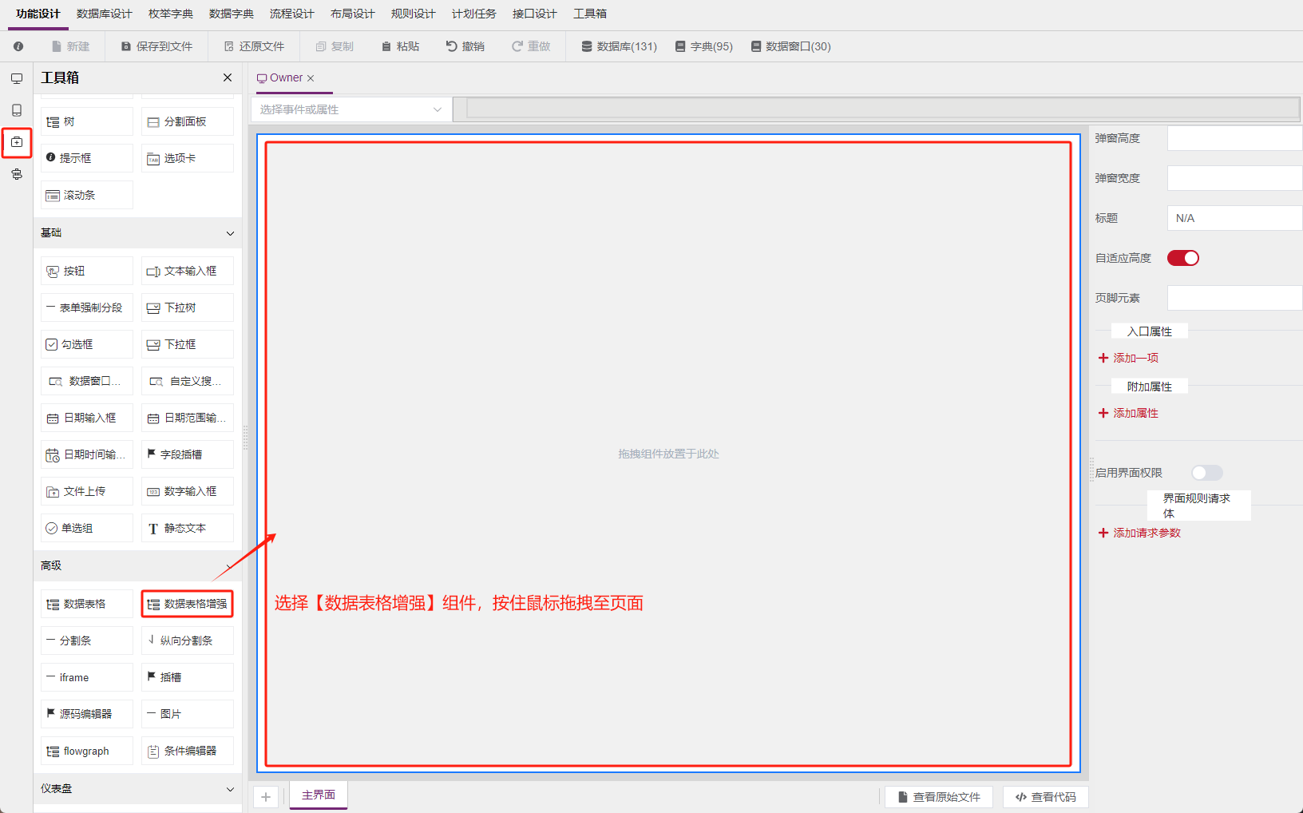Click the View code (查看代码) button
Image resolution: width=1303 pixels, height=813 pixels.
[x=1045, y=797]
